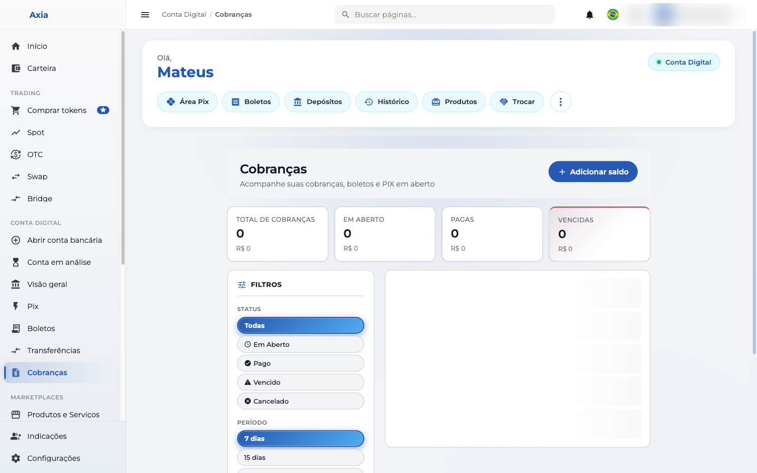Click the Bridge icon in sidebar
Image resolution: width=757 pixels, height=473 pixels.
(16, 199)
